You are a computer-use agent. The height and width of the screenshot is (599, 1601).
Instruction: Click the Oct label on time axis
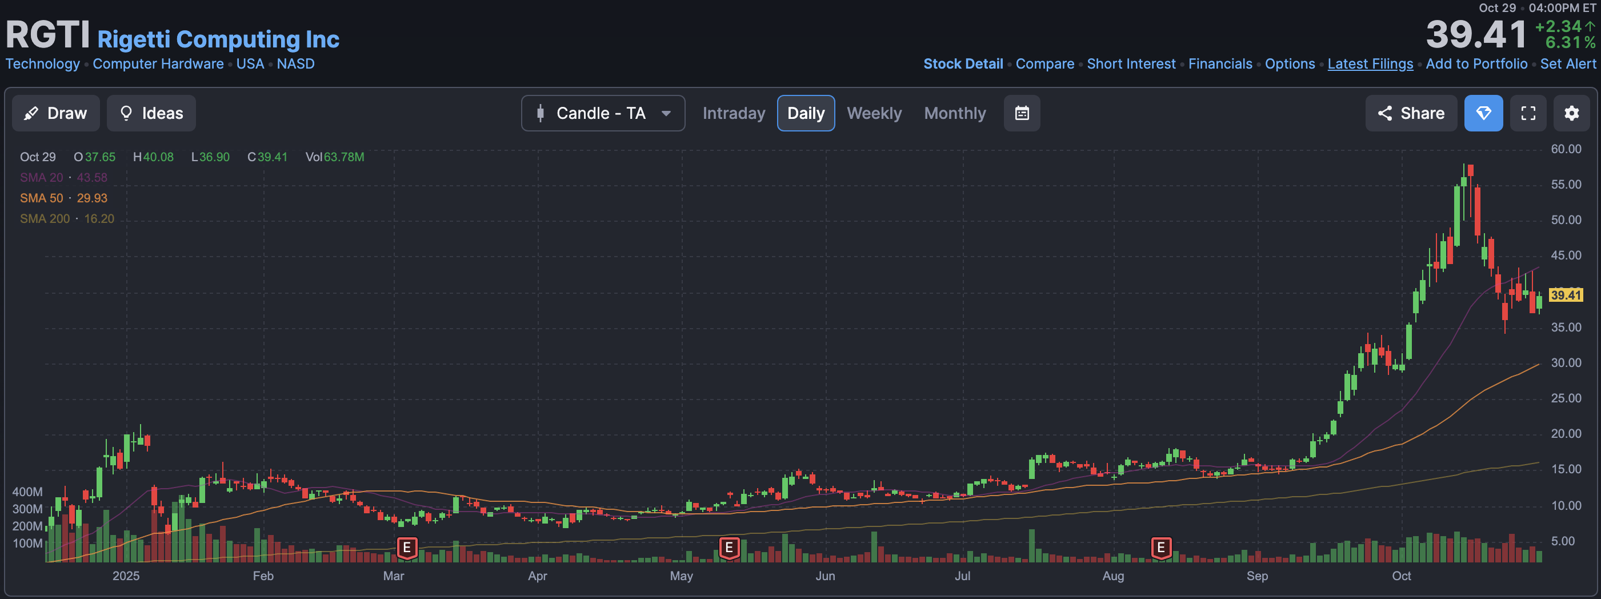[1401, 576]
